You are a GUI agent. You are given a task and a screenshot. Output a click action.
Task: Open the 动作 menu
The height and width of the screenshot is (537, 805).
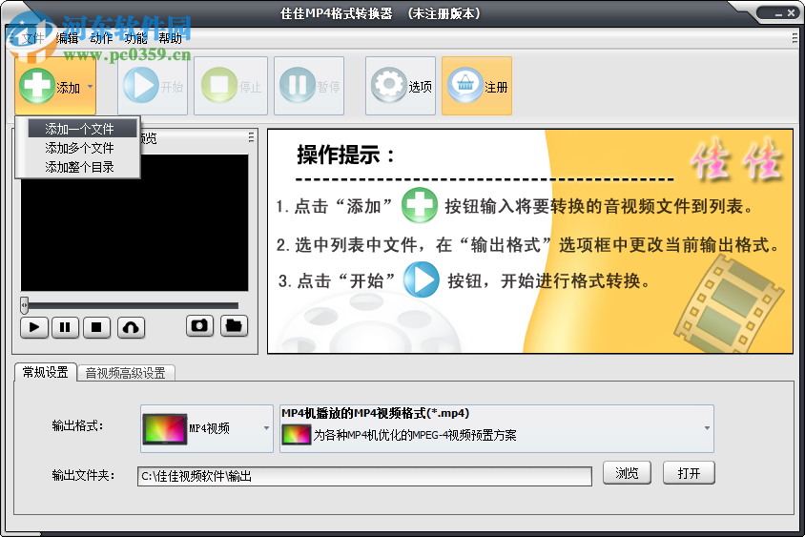[101, 38]
